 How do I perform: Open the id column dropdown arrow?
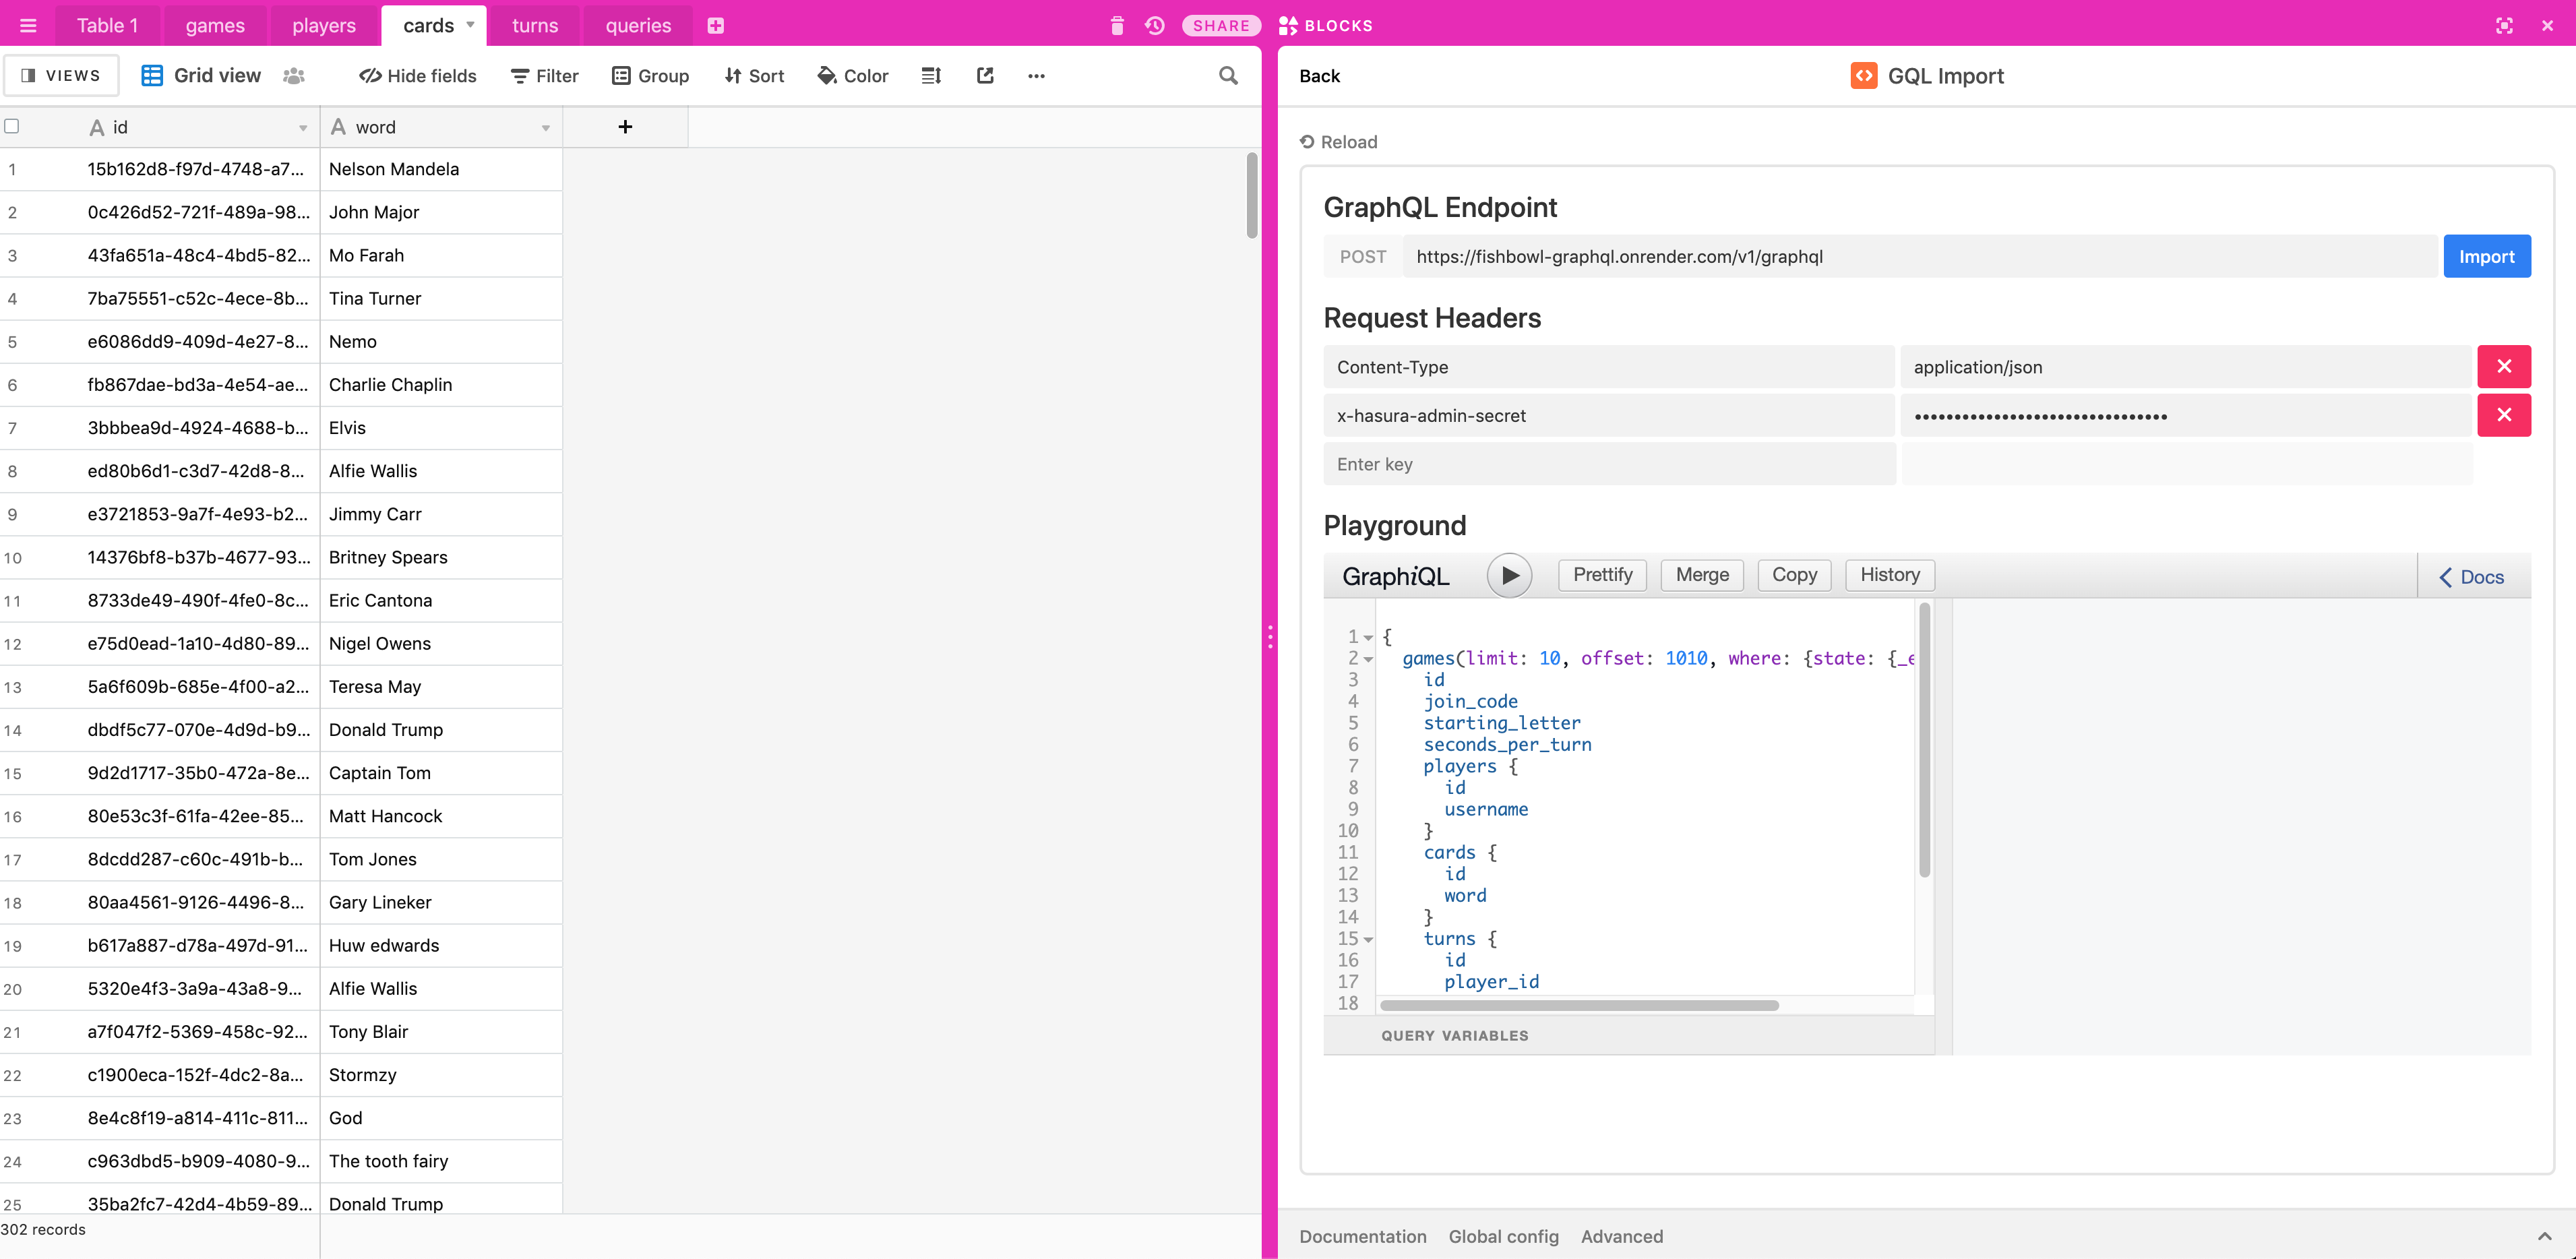(x=303, y=128)
